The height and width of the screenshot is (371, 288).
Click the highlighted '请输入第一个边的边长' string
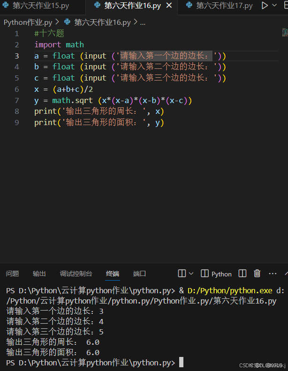(x=166, y=56)
